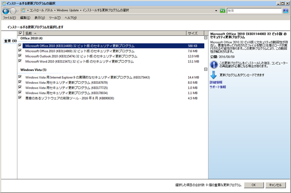Viewport: 291px width, 193px height.
Task: Open the ファイル(F) menu
Action: tap(10, 18)
